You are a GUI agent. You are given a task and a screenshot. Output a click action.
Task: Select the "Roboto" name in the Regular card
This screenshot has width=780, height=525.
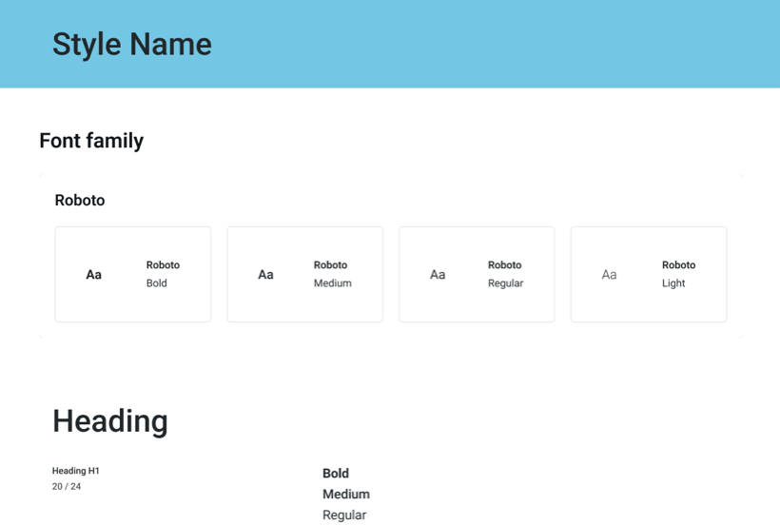(x=504, y=265)
